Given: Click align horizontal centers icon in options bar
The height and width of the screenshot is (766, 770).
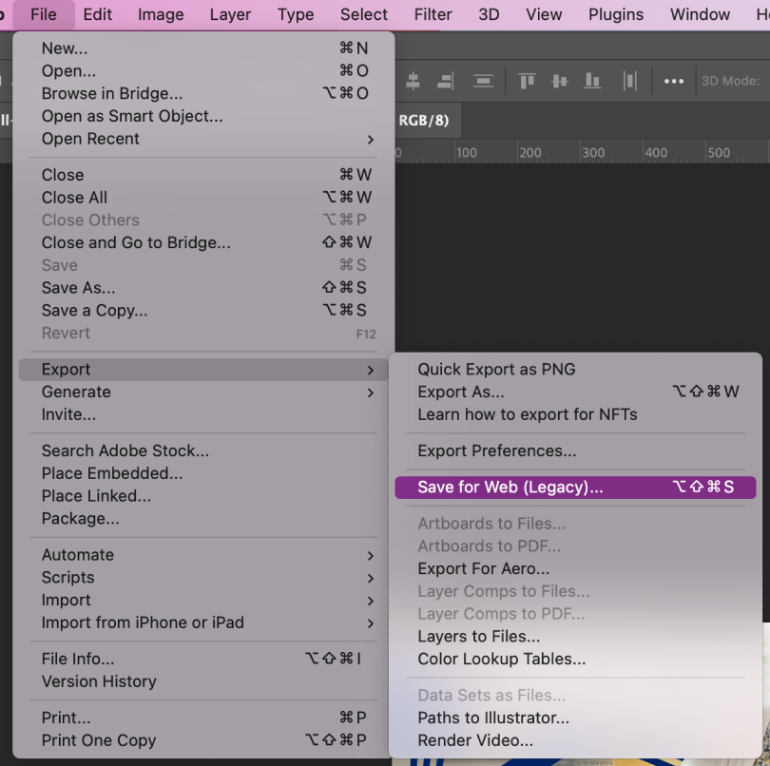Looking at the screenshot, I should [x=413, y=81].
